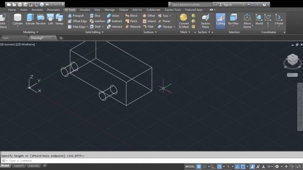Expand the Modeling panel
Image resolution: width=303 pixels, height=170 pixels.
(30, 32)
